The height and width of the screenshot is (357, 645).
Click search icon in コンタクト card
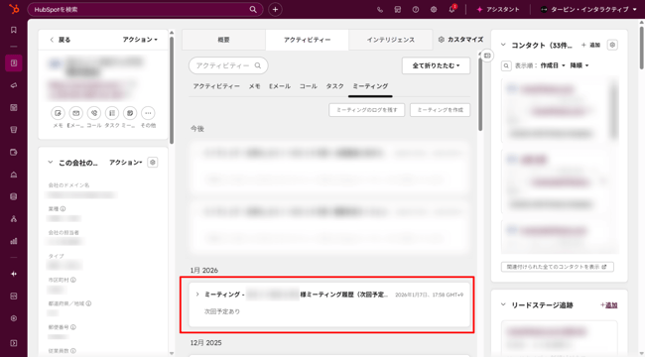point(506,65)
